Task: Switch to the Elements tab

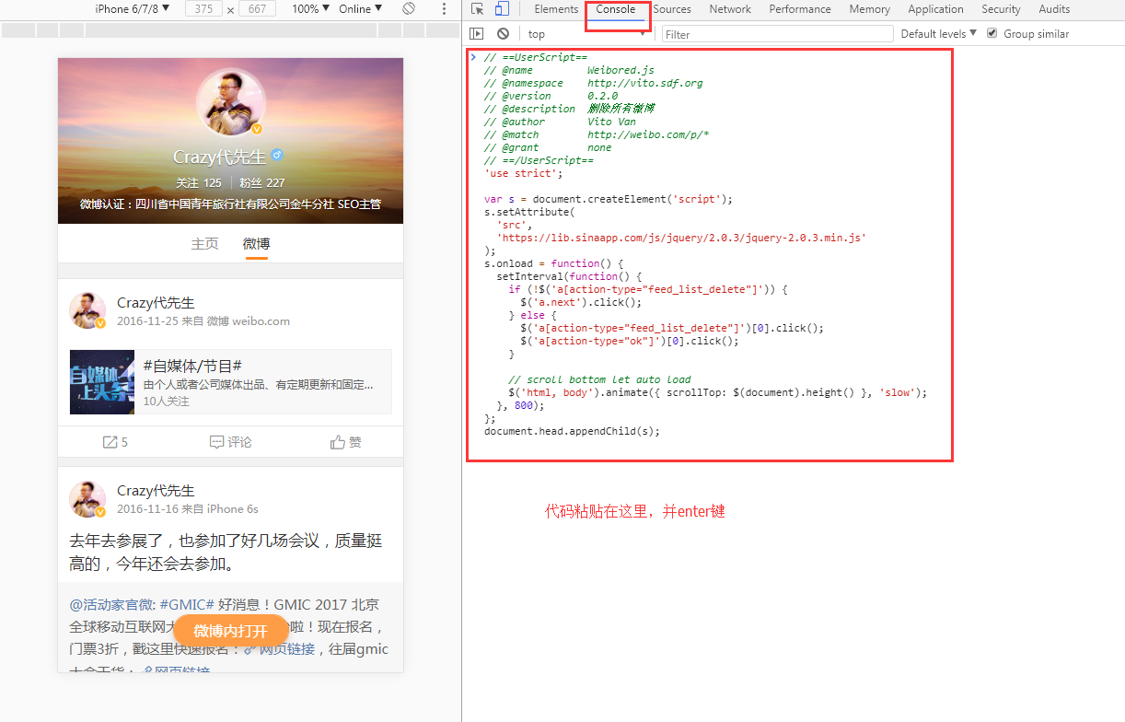Action: [x=556, y=9]
